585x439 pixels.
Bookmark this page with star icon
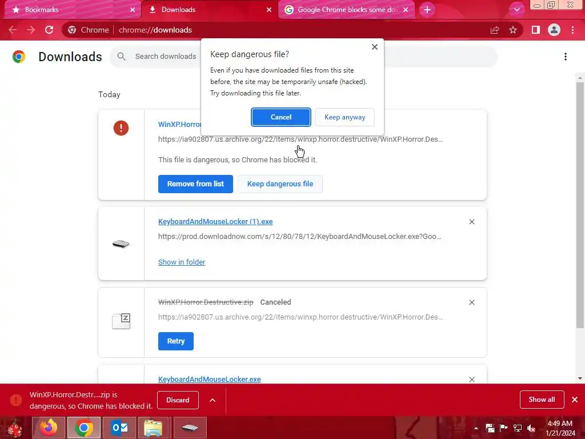point(513,30)
